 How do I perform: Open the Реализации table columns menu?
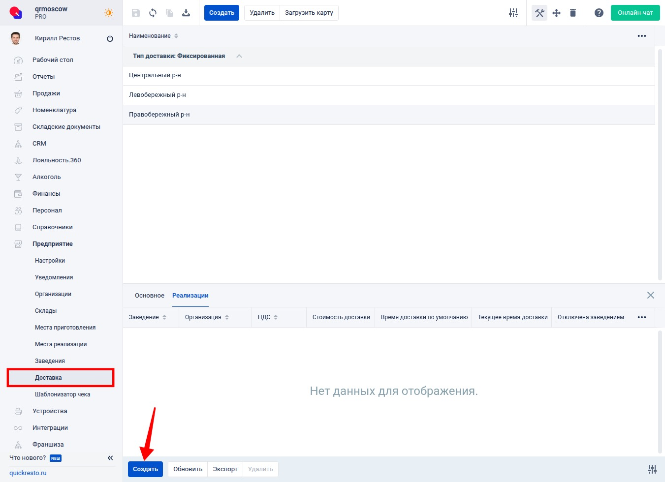click(641, 317)
